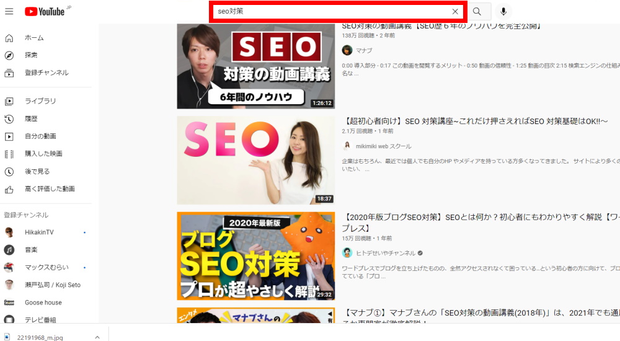The height and width of the screenshot is (341, 620).
Task: Open the mikimiki SEO video thumbnail
Action: pos(256,160)
